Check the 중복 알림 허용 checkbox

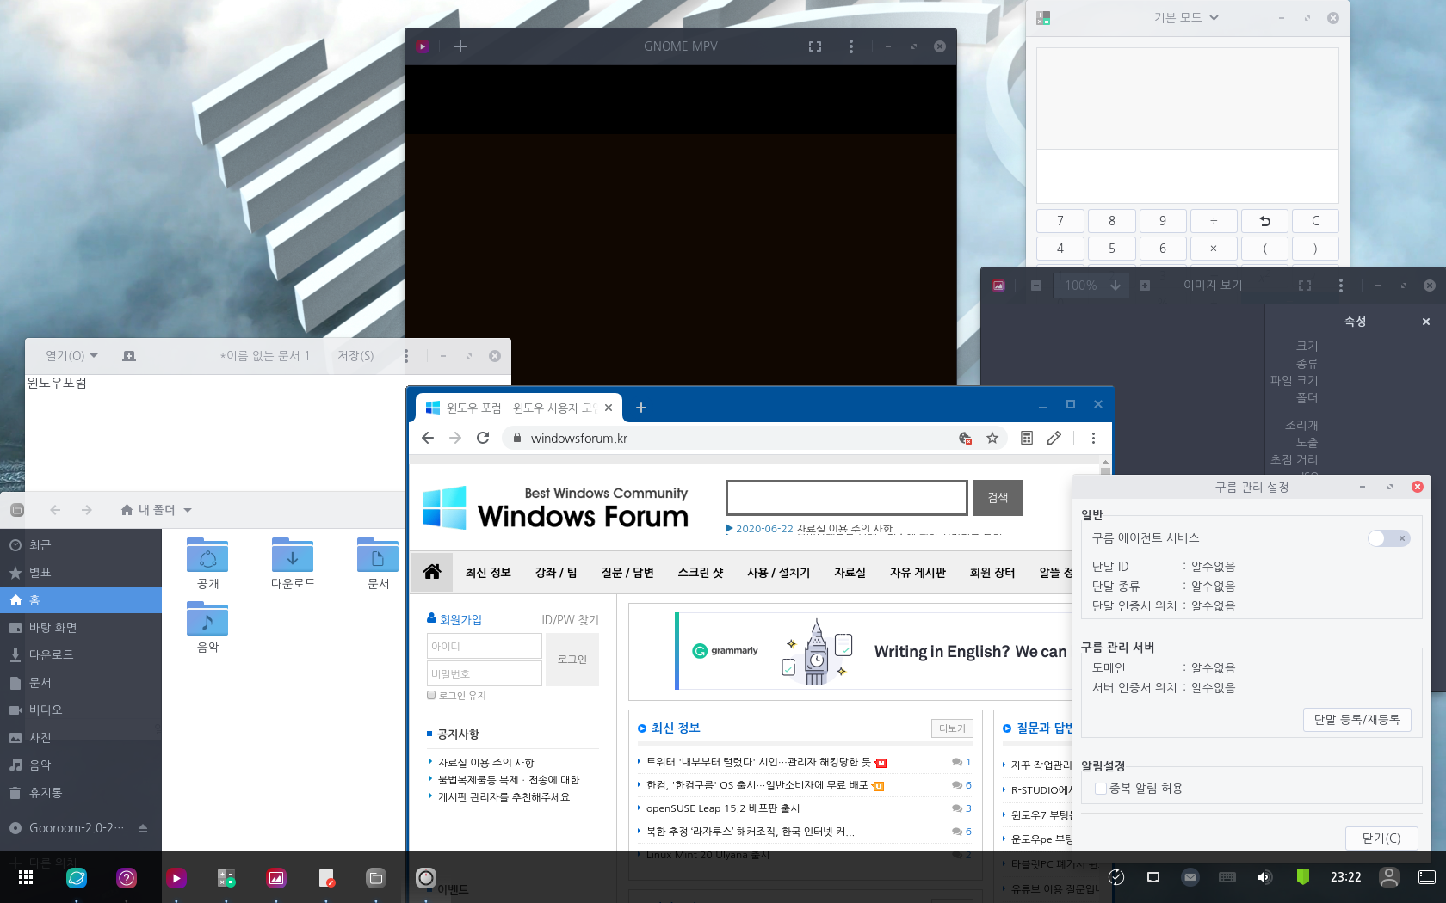tap(1100, 788)
